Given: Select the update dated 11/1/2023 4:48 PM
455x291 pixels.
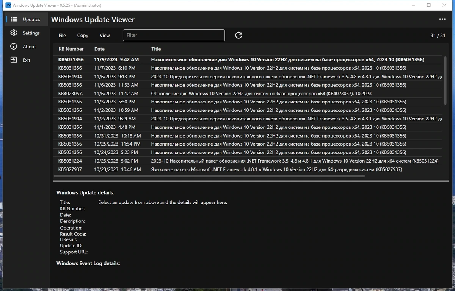Looking at the screenshot, I should (248, 127).
